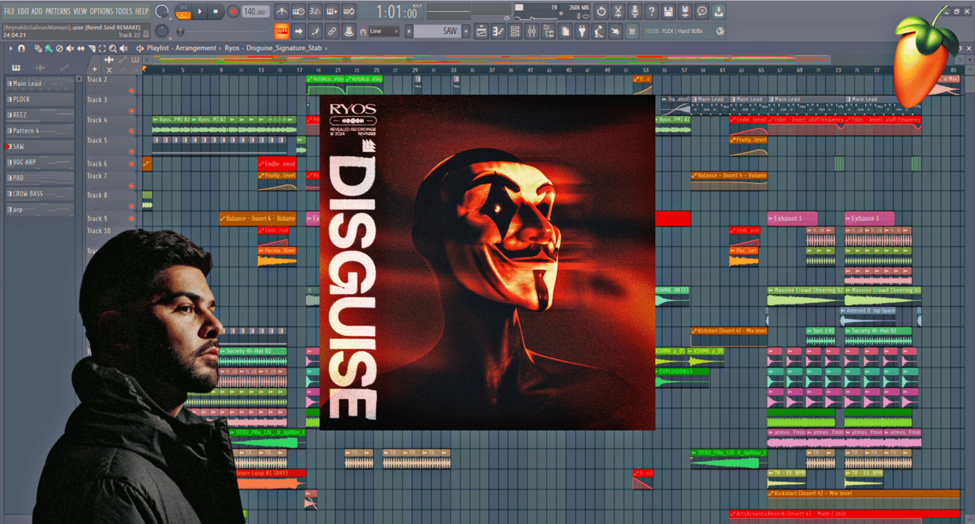Toggle mute dot on Track 9
975x524 pixels.
tap(131, 219)
